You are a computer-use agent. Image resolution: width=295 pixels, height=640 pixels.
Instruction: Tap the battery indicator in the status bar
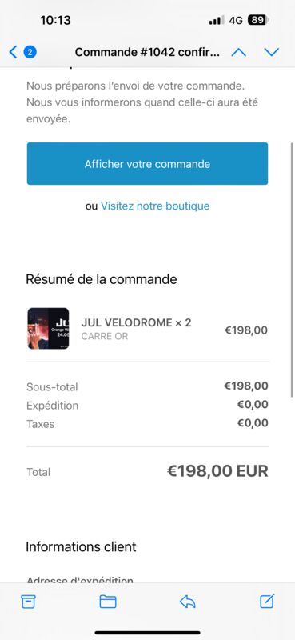258,20
